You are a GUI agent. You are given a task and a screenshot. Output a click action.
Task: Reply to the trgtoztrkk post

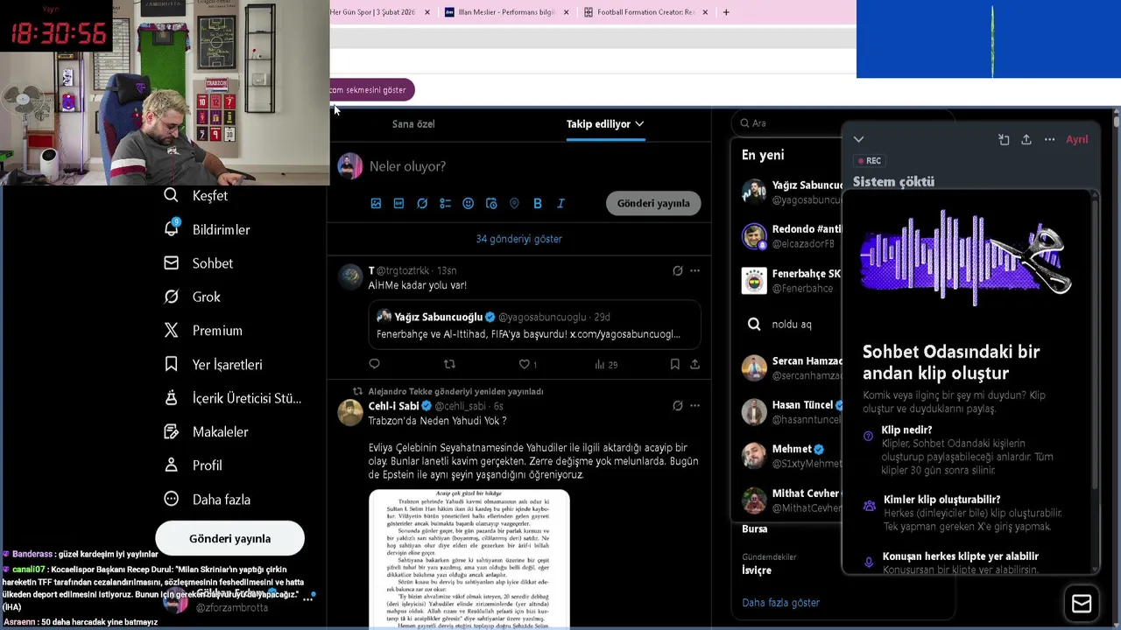(375, 364)
